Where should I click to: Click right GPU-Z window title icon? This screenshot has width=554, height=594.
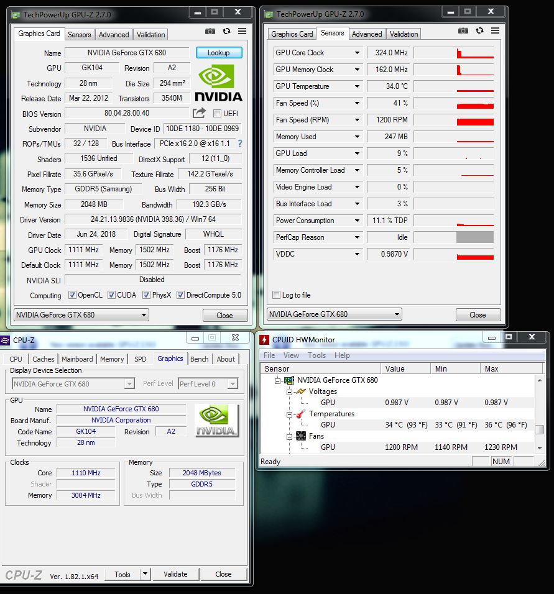click(x=269, y=14)
